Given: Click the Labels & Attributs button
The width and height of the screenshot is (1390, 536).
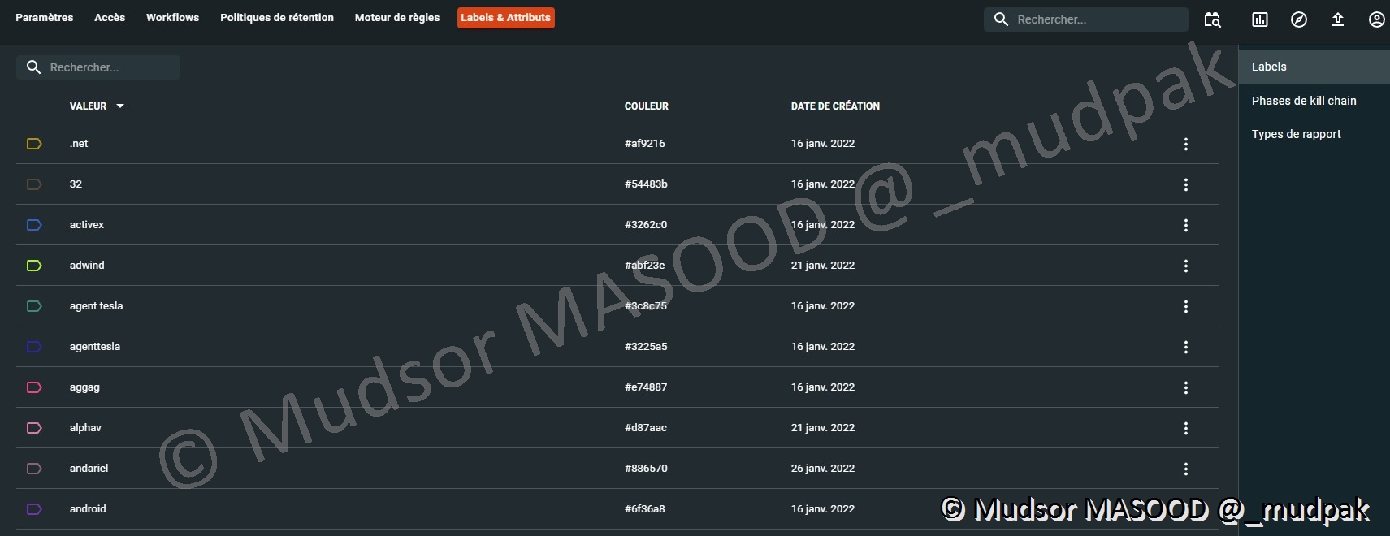Looking at the screenshot, I should 505,18.
